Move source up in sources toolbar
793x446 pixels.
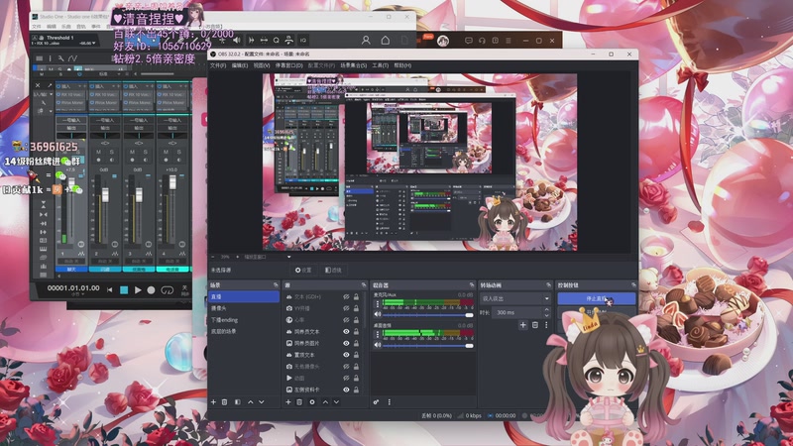pyautogui.click(x=325, y=402)
